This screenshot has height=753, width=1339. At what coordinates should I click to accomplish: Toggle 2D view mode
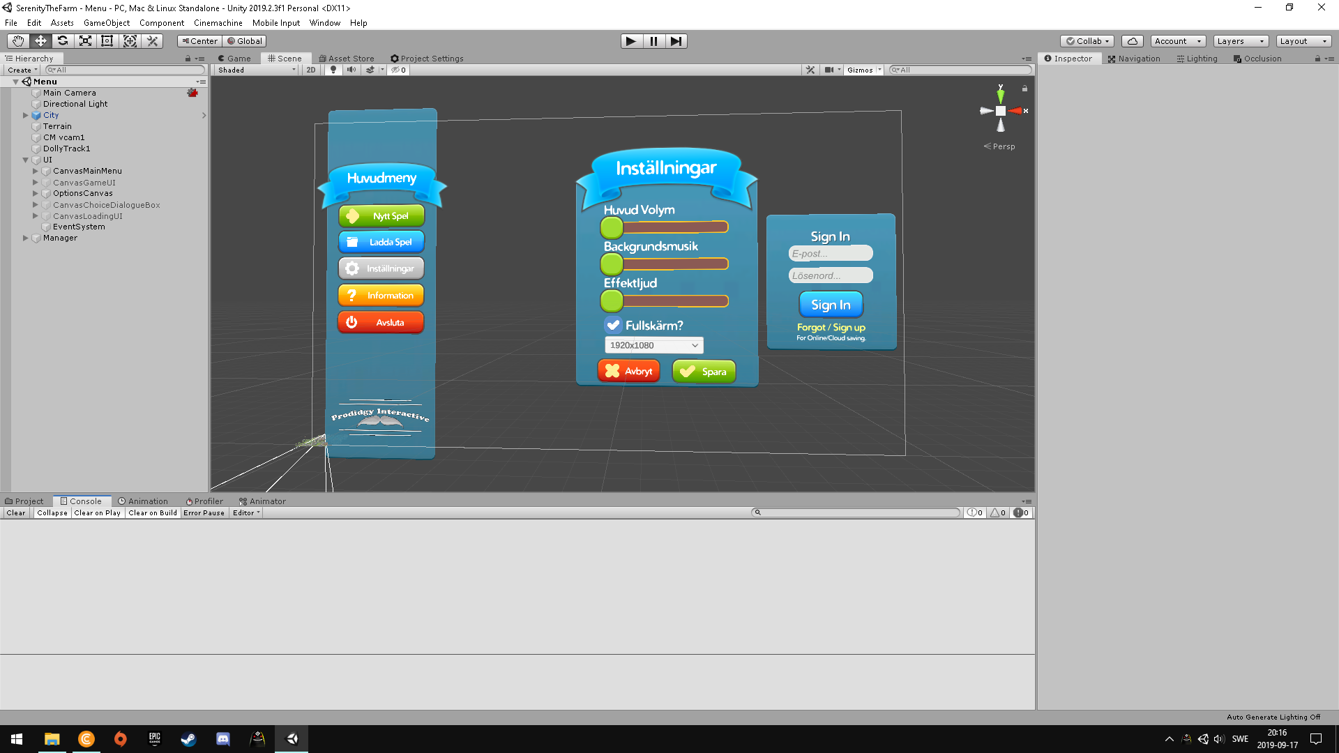pyautogui.click(x=311, y=70)
